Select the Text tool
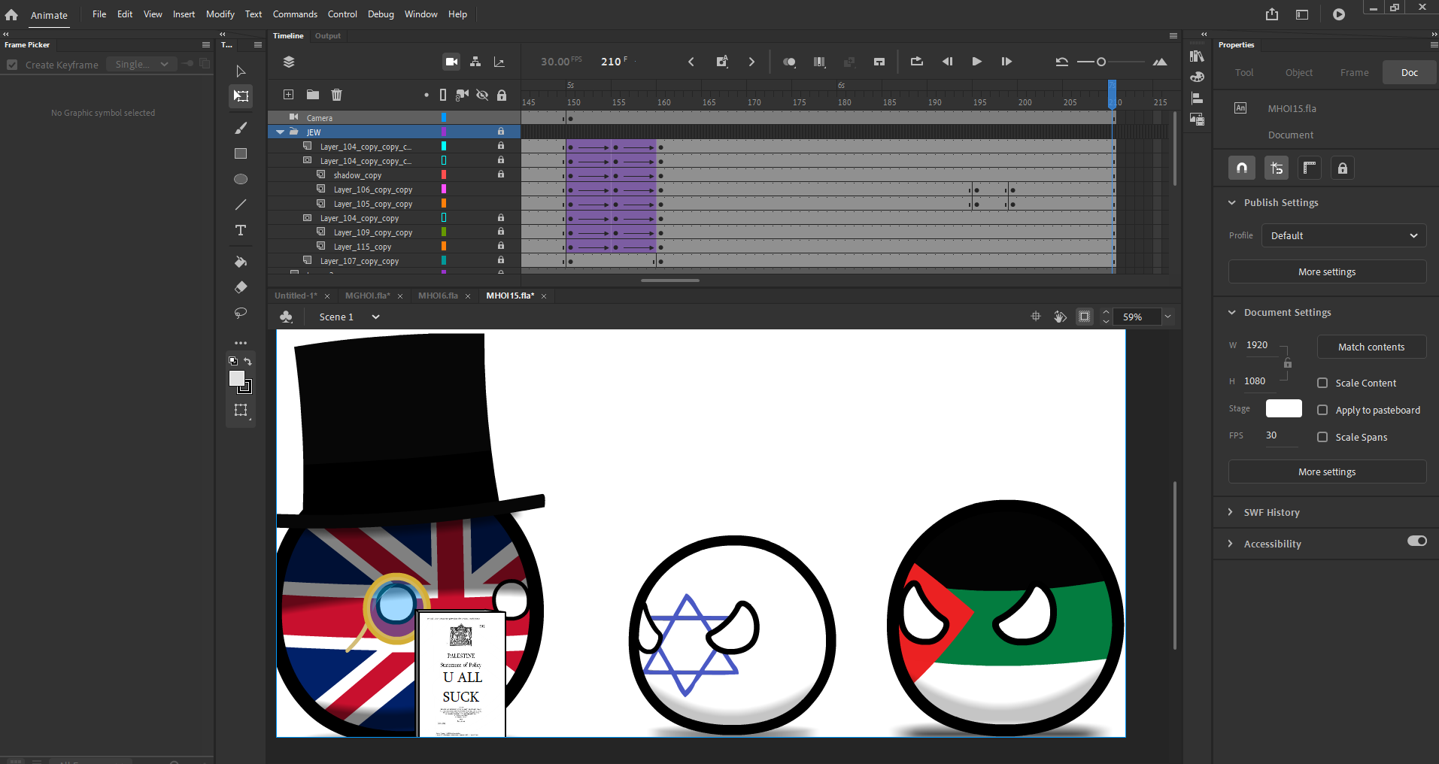Image resolution: width=1439 pixels, height=764 pixels. pos(241,231)
